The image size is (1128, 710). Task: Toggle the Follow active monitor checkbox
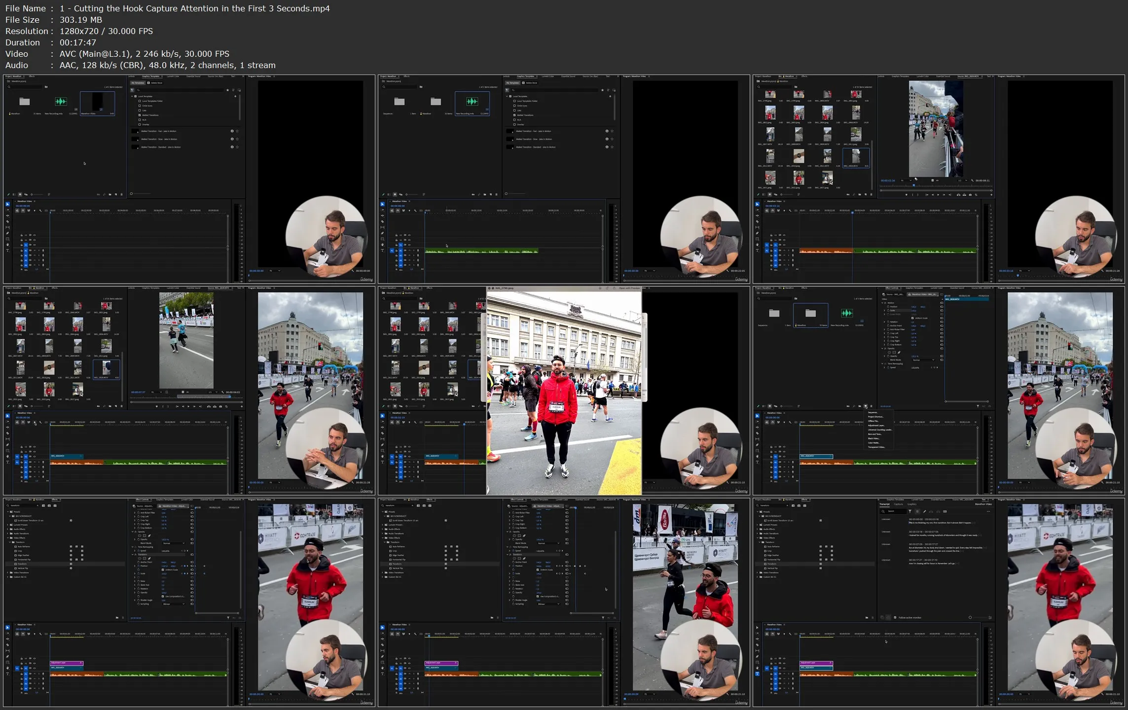click(x=895, y=617)
